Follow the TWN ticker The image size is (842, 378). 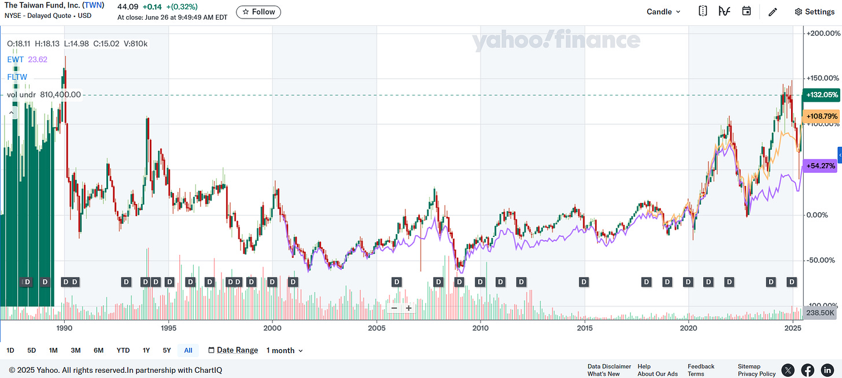pyautogui.click(x=258, y=12)
